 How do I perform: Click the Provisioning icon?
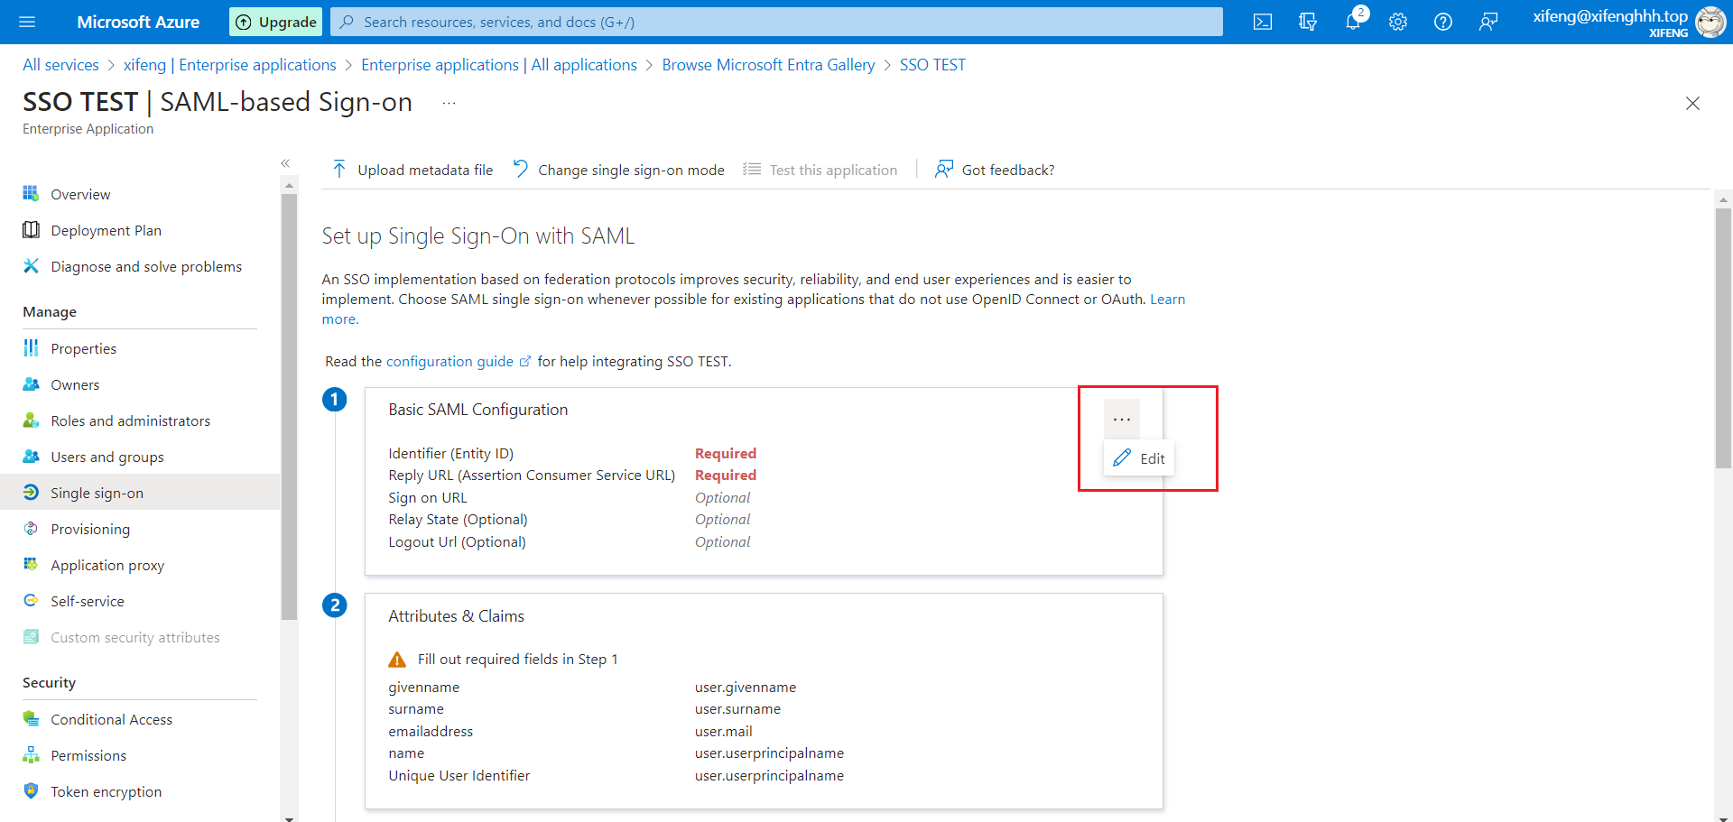coord(31,528)
